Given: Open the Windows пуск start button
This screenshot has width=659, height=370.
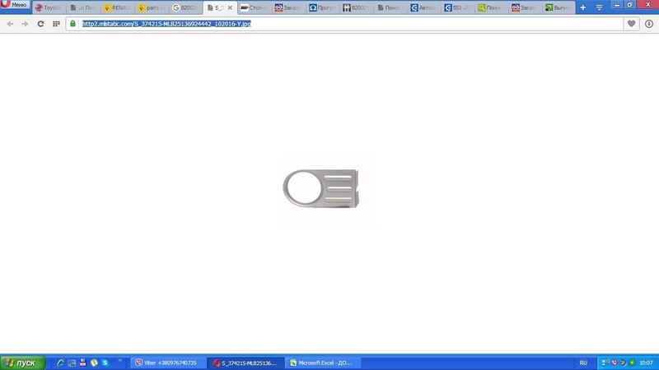Looking at the screenshot, I should tap(22, 363).
